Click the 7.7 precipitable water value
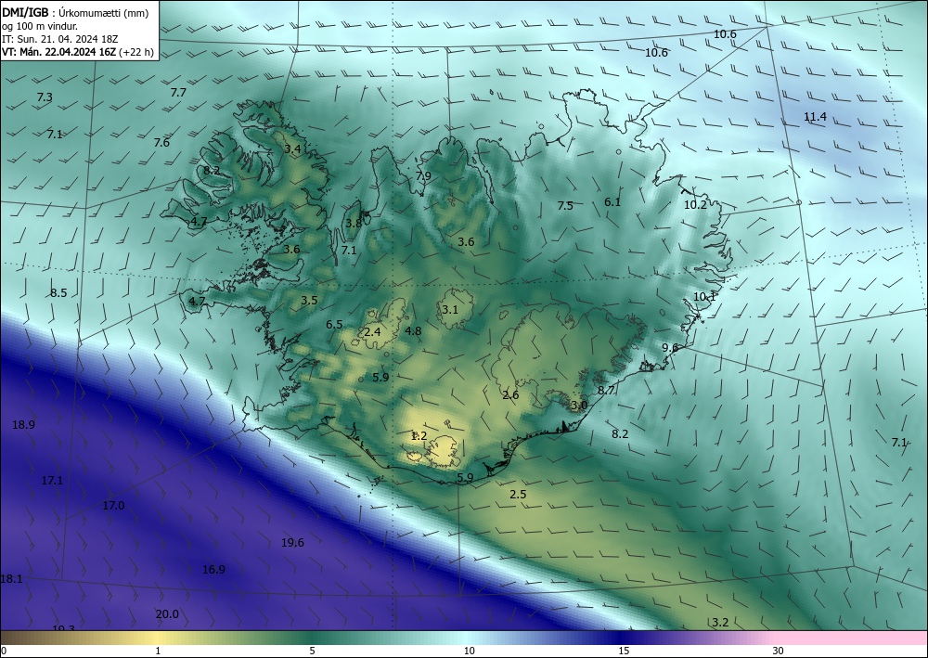This screenshot has height=658, width=928. pyautogui.click(x=178, y=92)
